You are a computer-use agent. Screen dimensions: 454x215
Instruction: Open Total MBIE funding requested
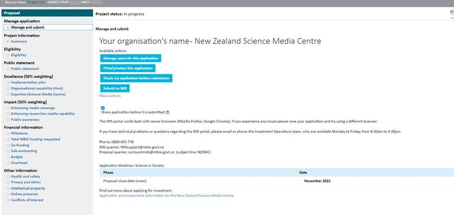click(x=35, y=140)
